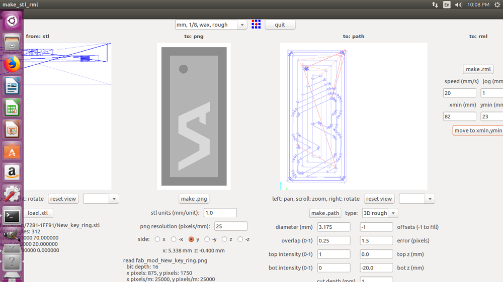Open the Terminal from the dock
Image resolution: width=503 pixels, height=282 pixels.
point(12,216)
